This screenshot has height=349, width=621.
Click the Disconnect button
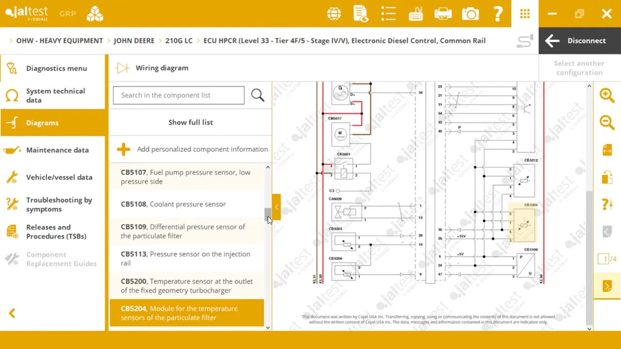580,41
